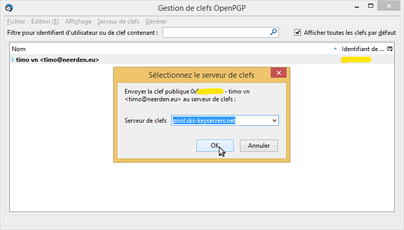Open the keyserver dropdown arrow
This screenshot has width=404, height=230.
pos(274,121)
